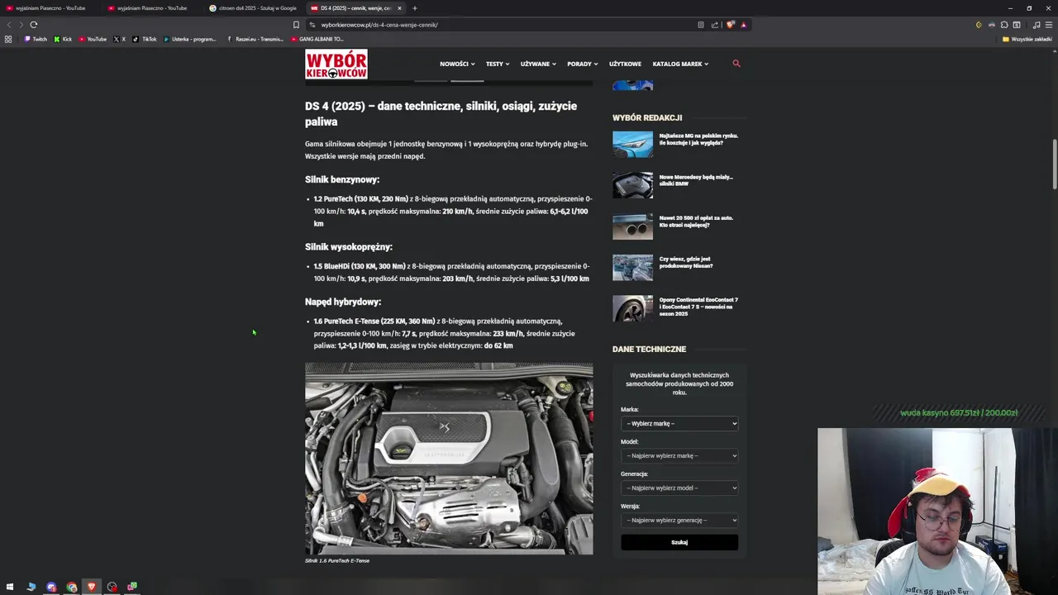Viewport: 1058px width, 595px height.
Task: Switch to 'citroen ds4 2025' Google tab
Action: [254, 8]
